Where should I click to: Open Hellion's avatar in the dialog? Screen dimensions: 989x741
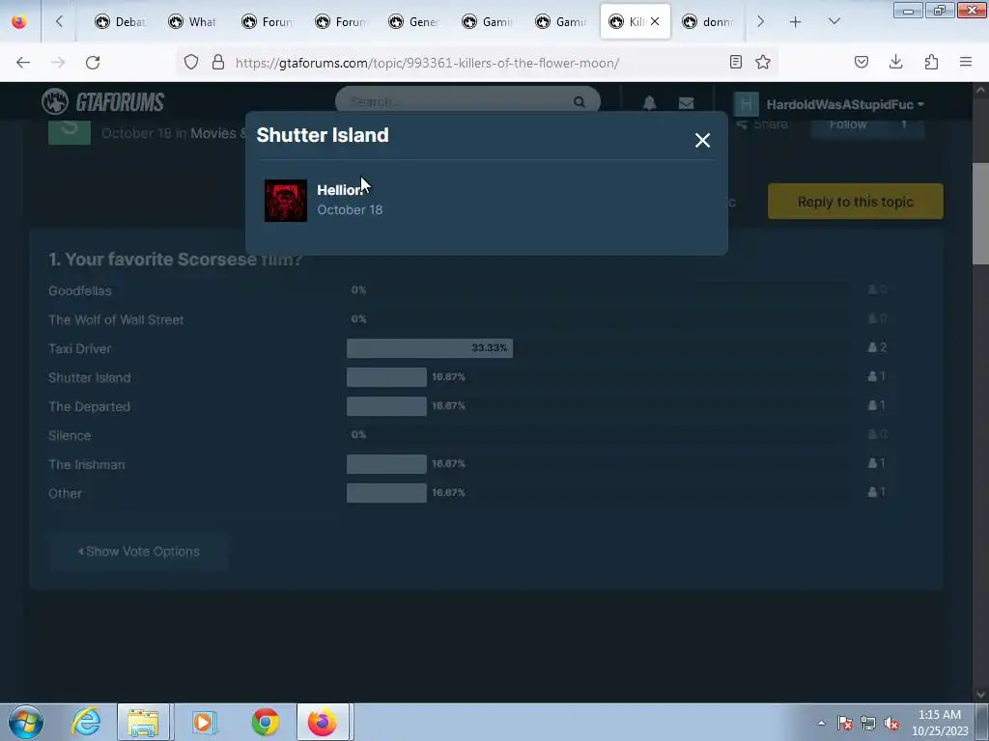286,201
